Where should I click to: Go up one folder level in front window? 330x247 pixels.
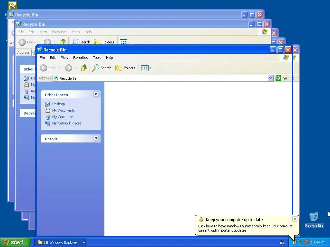84,68
